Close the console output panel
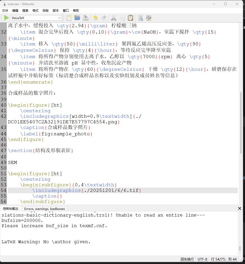The width and height of the screenshot is (245, 264). pos(239,208)
